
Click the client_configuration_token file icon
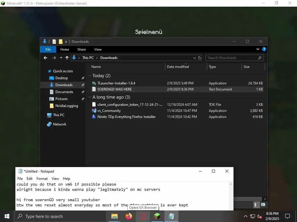pyautogui.click(x=94, y=104)
